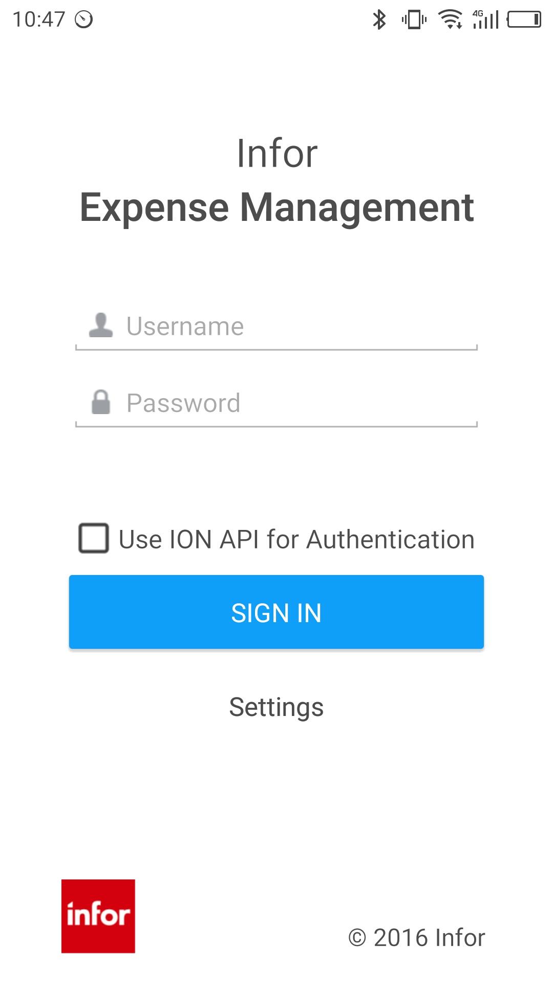Tap the Bluetooth status bar icon

pos(379,19)
